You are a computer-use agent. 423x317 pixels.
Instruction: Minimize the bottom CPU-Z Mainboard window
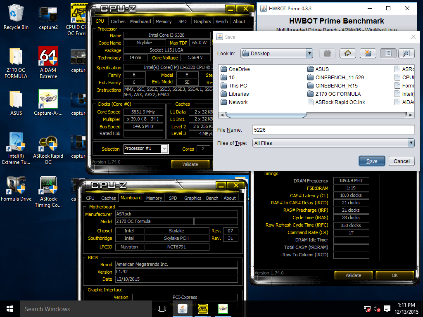pos(221,185)
